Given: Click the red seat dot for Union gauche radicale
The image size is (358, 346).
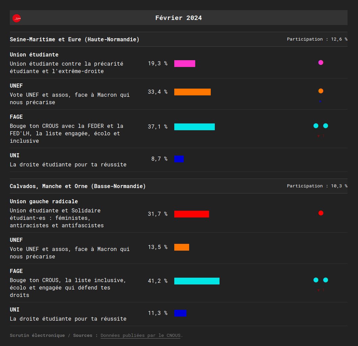Looking at the screenshot, I should click(321, 213).
